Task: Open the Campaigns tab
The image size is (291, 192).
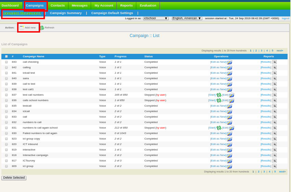Action: (x=35, y=5)
